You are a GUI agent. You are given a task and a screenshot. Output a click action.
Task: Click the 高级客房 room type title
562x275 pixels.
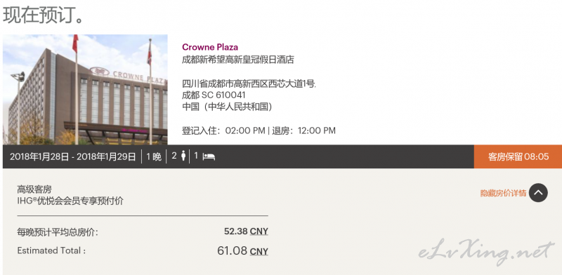tap(34, 189)
